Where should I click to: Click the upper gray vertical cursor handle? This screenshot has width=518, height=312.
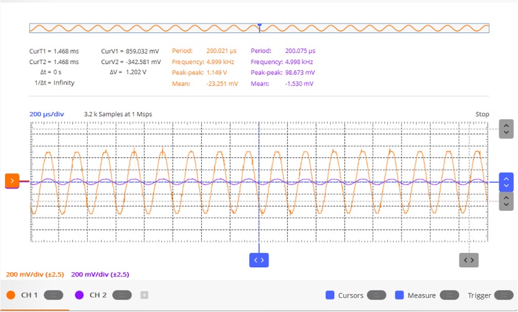coord(506,129)
